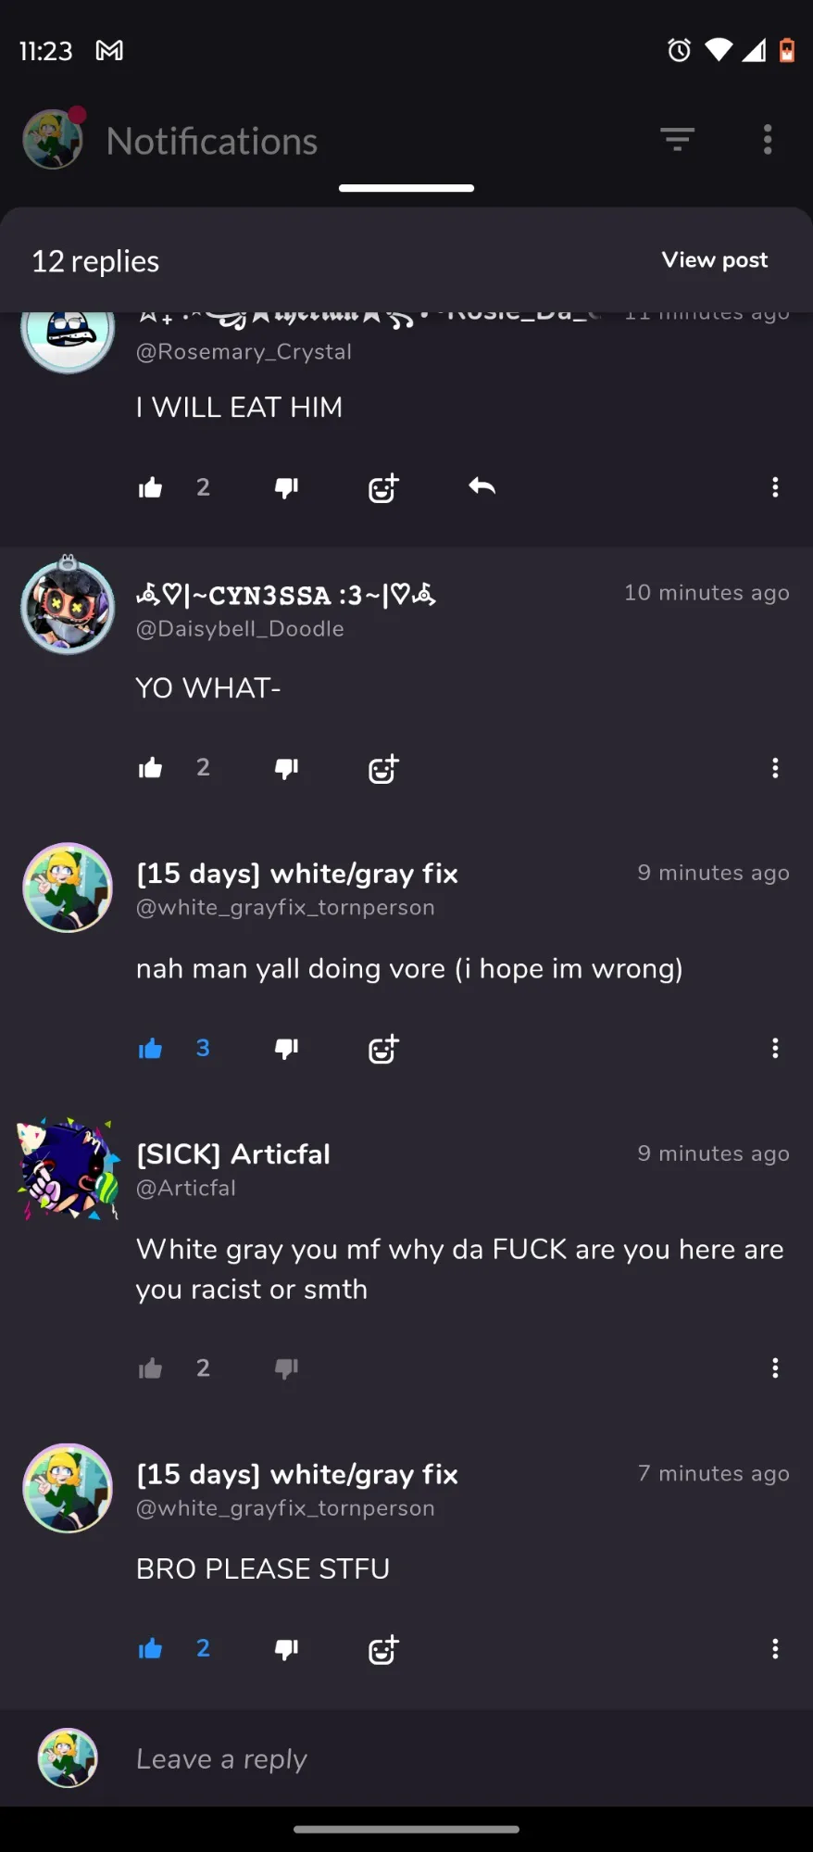Toggle the like on "nah man yall" comment

[x=150, y=1048]
